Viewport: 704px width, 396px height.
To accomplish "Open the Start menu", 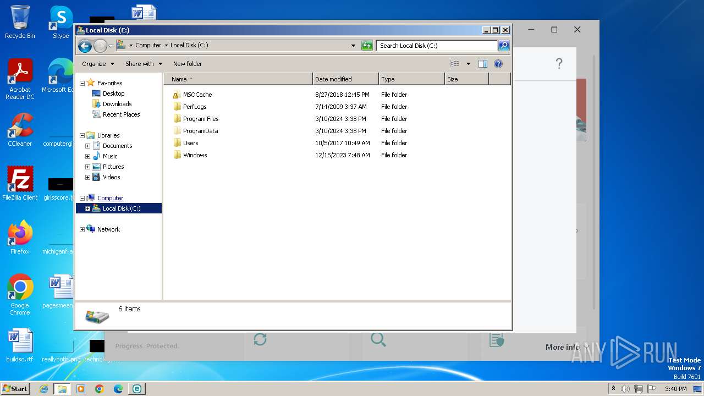I will (x=15, y=389).
